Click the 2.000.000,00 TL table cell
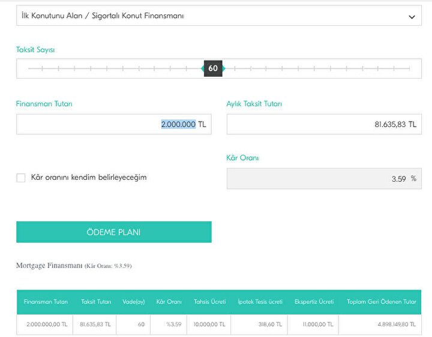The image size is (432, 337). tap(45, 324)
